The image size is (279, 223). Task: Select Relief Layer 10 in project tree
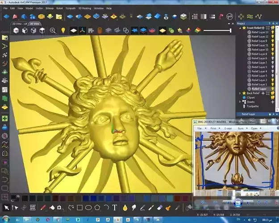pyautogui.click(x=260, y=50)
